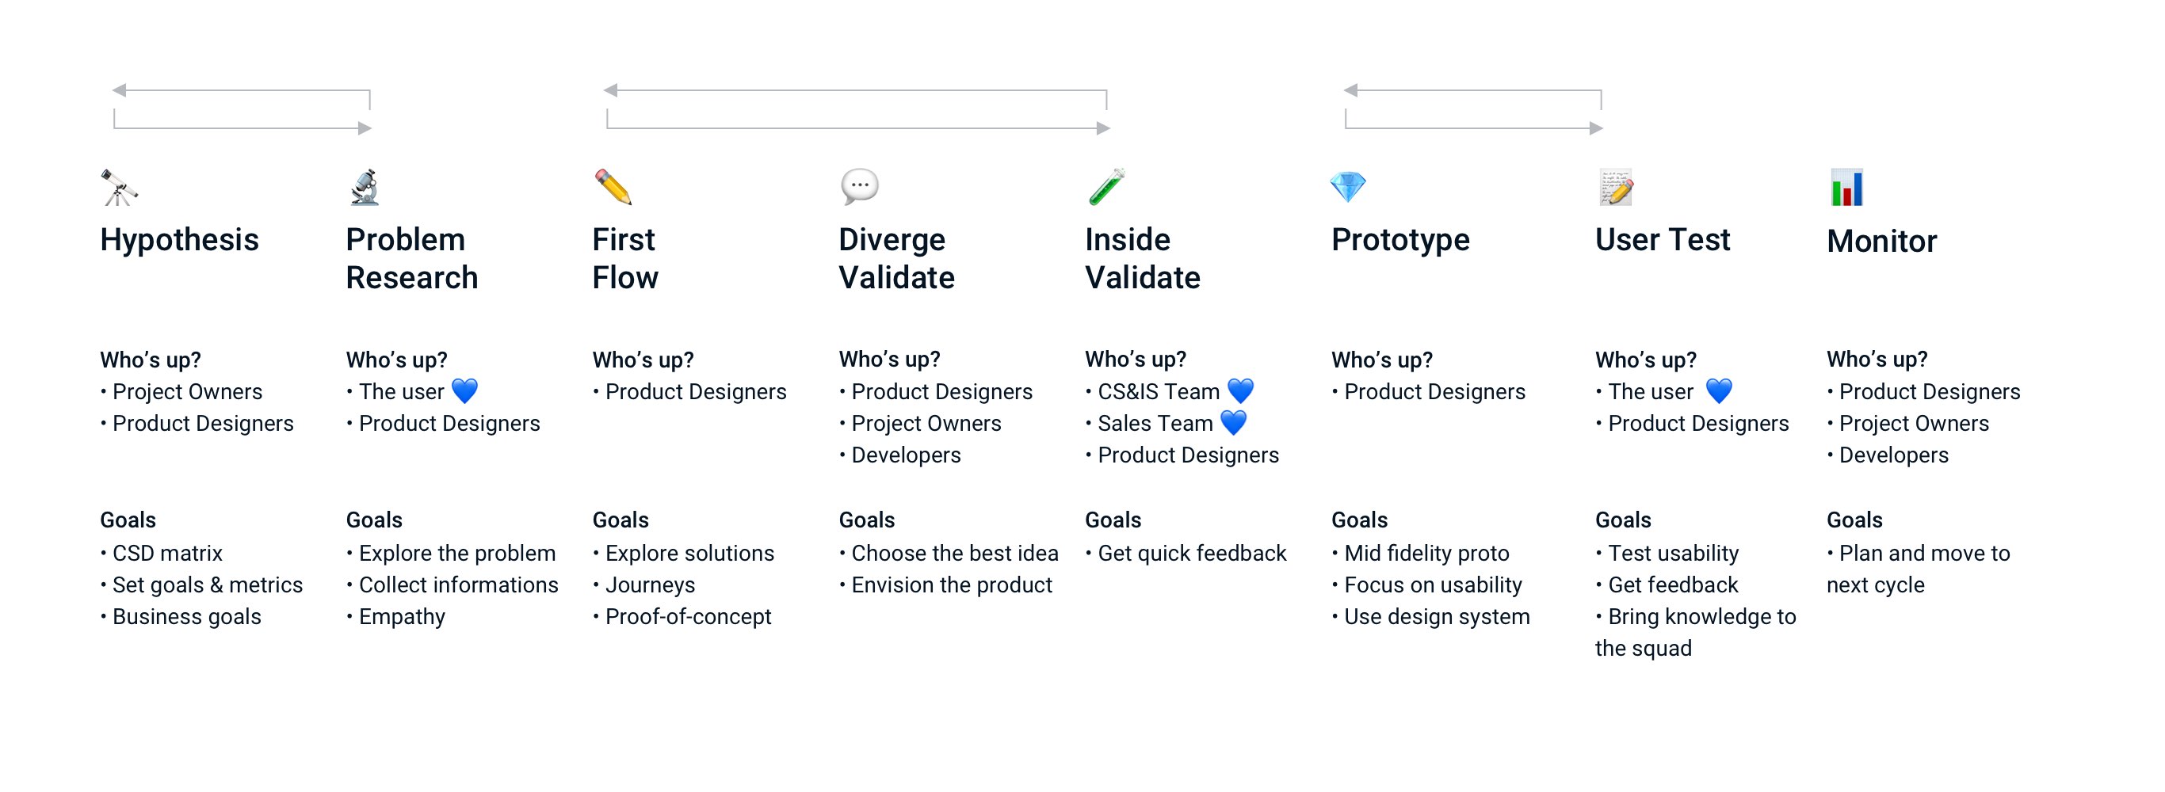Click the Hypothesis heading
Image resolution: width=2165 pixels, height=792 pixels.
(x=179, y=240)
